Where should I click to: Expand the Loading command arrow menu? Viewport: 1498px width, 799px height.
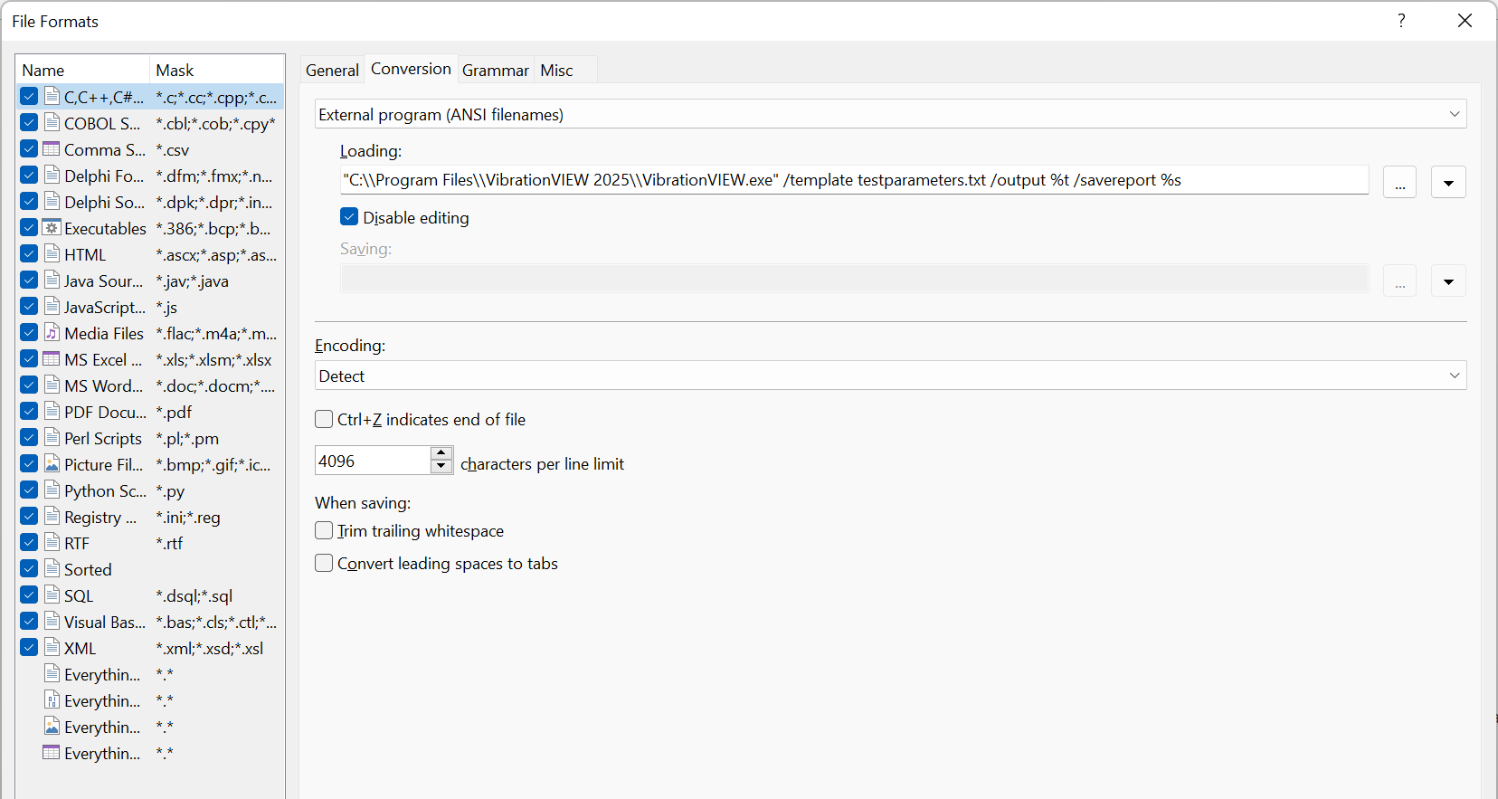coord(1448,182)
